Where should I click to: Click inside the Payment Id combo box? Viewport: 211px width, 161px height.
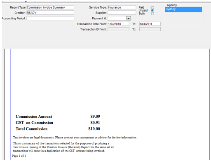pyautogui.click(x=117, y=18)
